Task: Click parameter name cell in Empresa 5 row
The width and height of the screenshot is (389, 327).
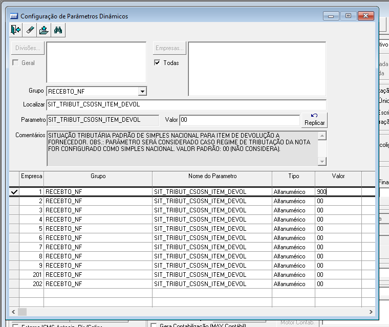Action: (x=212, y=229)
